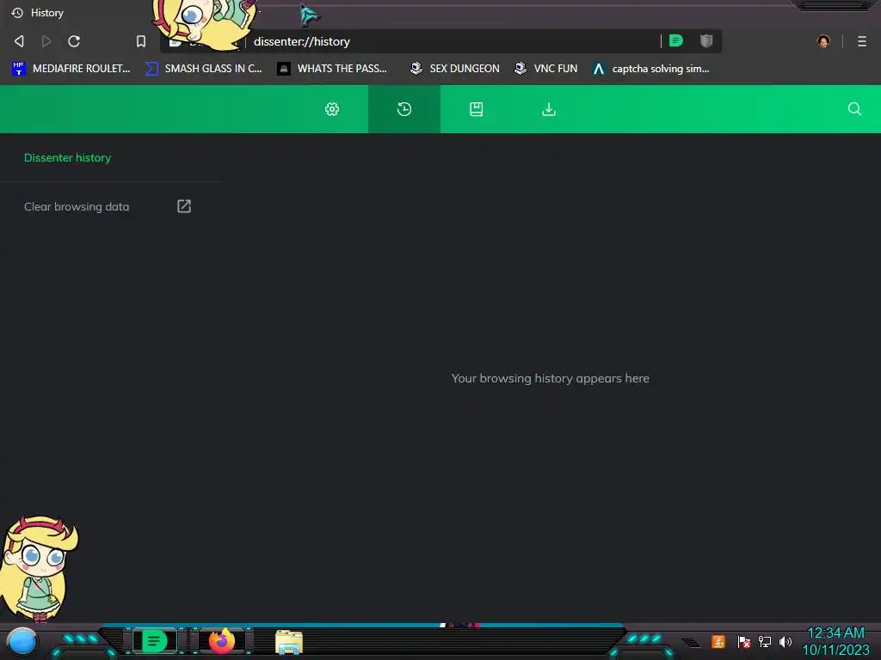Click the Dissenter taskbar icon
This screenshot has height=660, width=881.
(155, 641)
